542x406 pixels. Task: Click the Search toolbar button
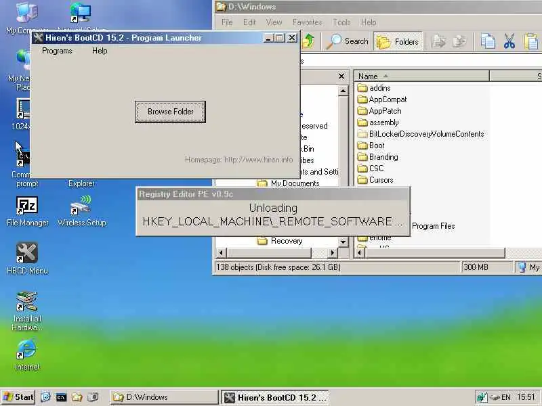(348, 41)
